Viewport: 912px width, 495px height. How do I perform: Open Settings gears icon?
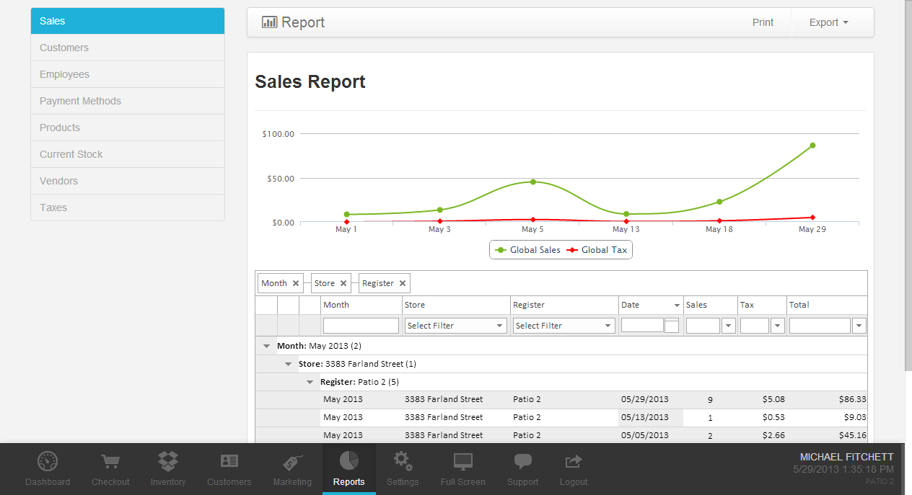pyautogui.click(x=403, y=461)
